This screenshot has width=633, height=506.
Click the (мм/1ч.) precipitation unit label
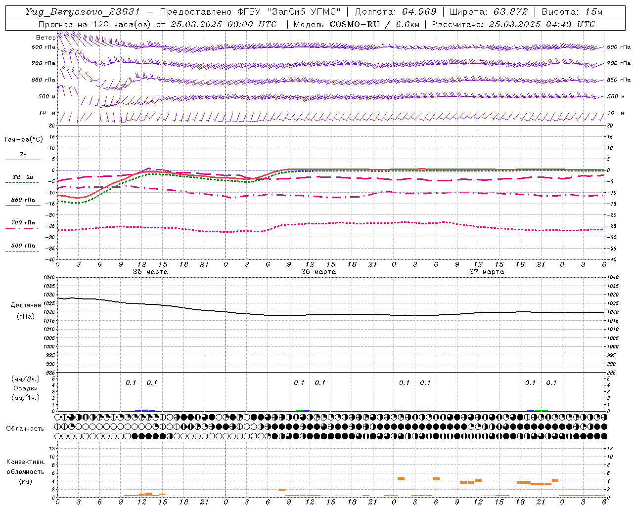coord(26,398)
